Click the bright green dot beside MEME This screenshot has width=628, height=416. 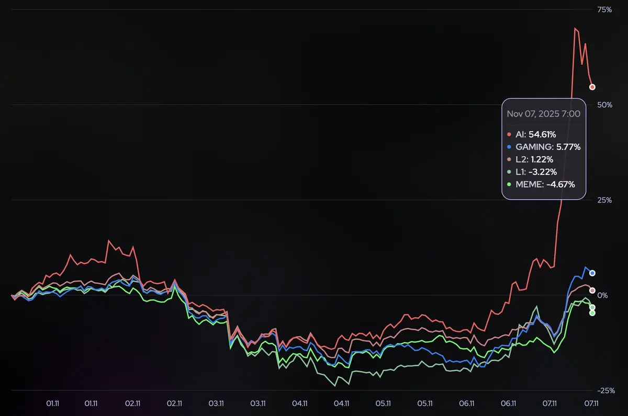510,184
